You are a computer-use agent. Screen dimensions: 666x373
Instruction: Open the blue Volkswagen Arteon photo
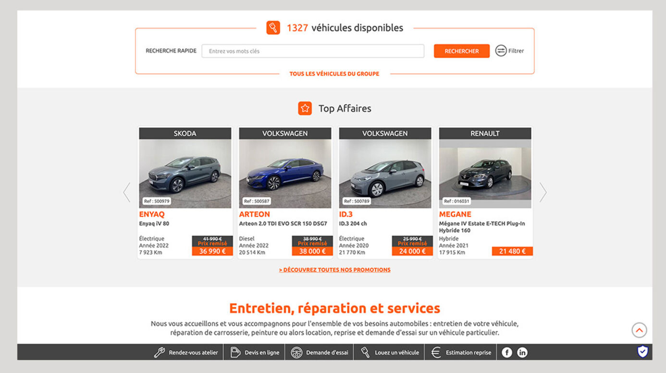[285, 174]
